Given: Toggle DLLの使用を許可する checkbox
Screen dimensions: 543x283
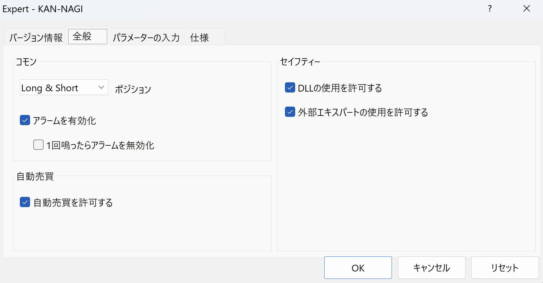Looking at the screenshot, I should pos(290,88).
